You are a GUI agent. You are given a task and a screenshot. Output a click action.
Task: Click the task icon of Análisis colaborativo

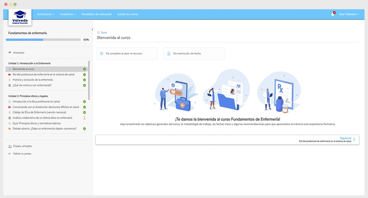point(10,118)
